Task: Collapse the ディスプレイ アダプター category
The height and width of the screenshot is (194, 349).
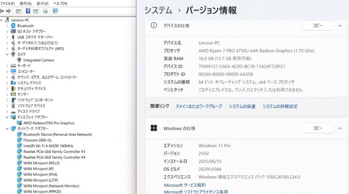Action: pyautogui.click(x=7, y=117)
